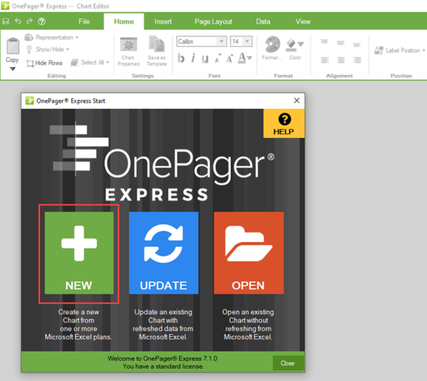This screenshot has width=427, height=381.
Task: Align text bottom right
Action: click(x=357, y=60)
